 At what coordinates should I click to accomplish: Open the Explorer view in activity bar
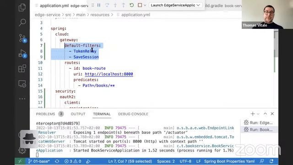coord(22,7)
